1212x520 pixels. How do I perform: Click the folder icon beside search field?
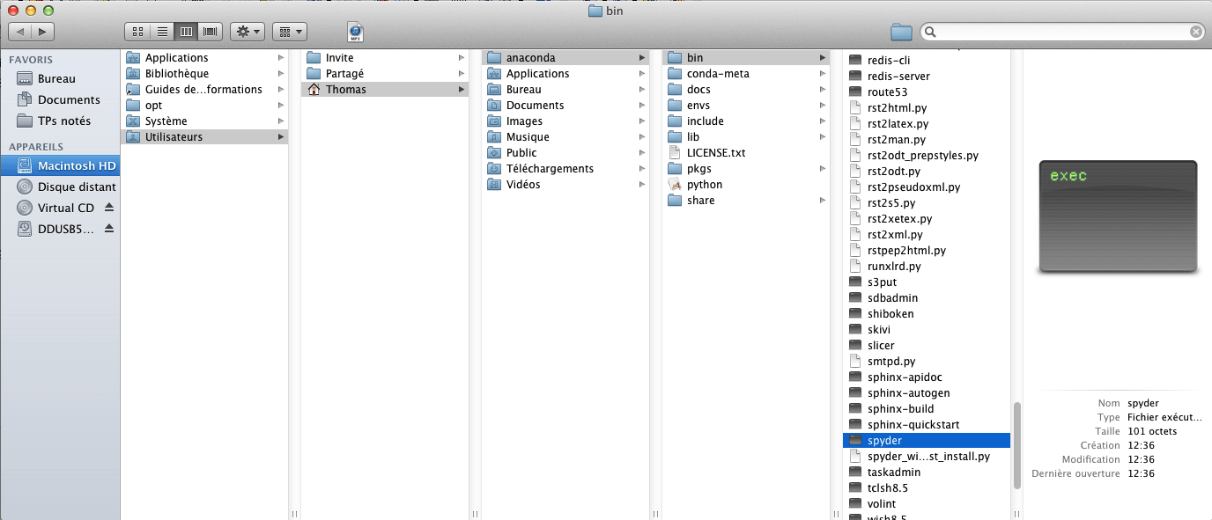tap(901, 32)
